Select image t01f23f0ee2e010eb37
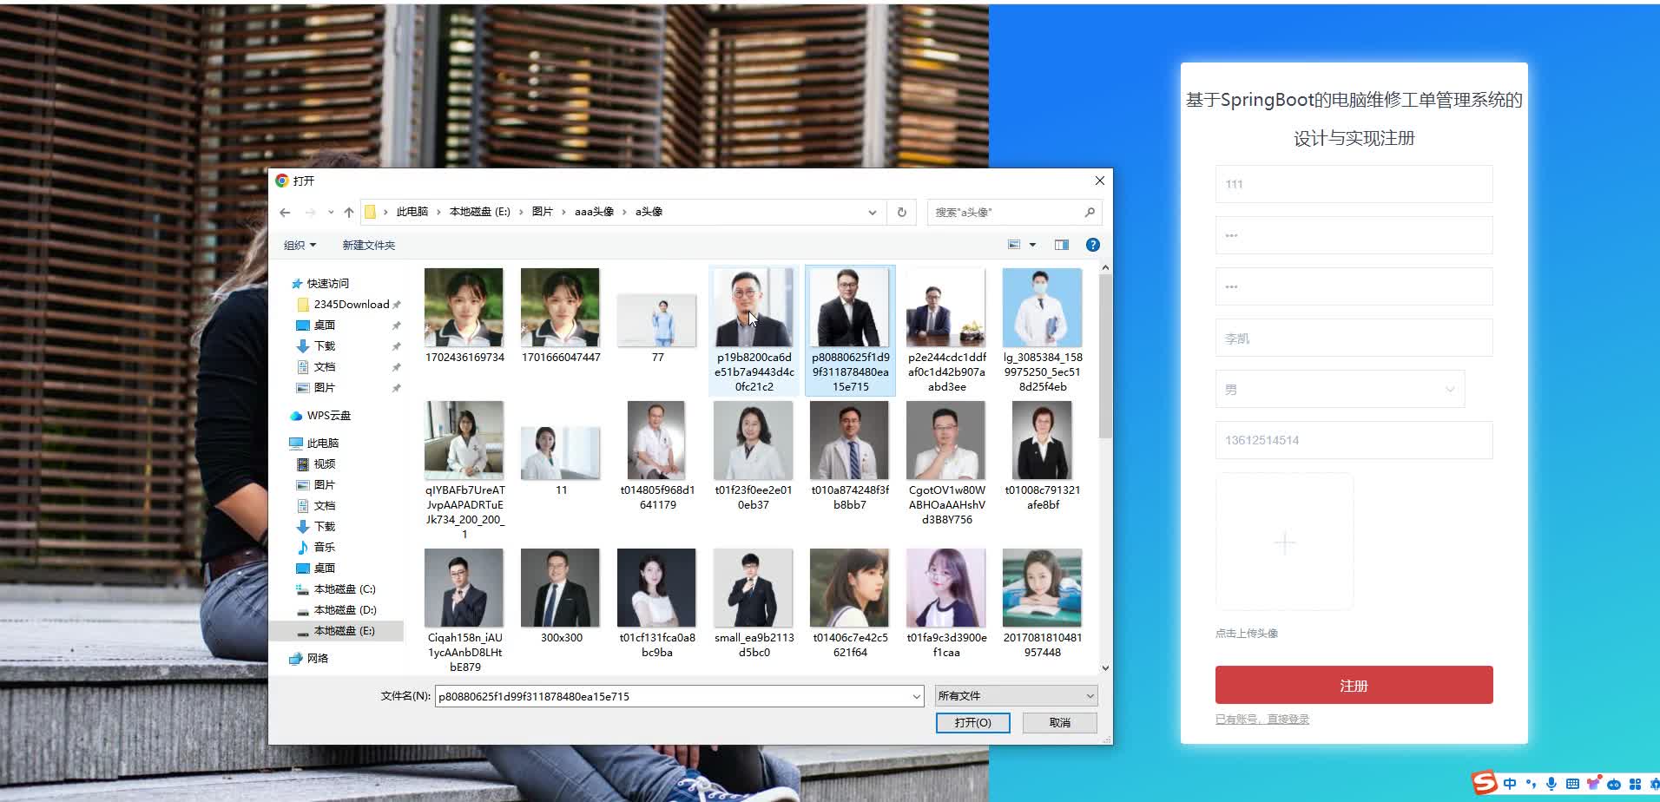This screenshot has width=1660, height=802. [753, 456]
